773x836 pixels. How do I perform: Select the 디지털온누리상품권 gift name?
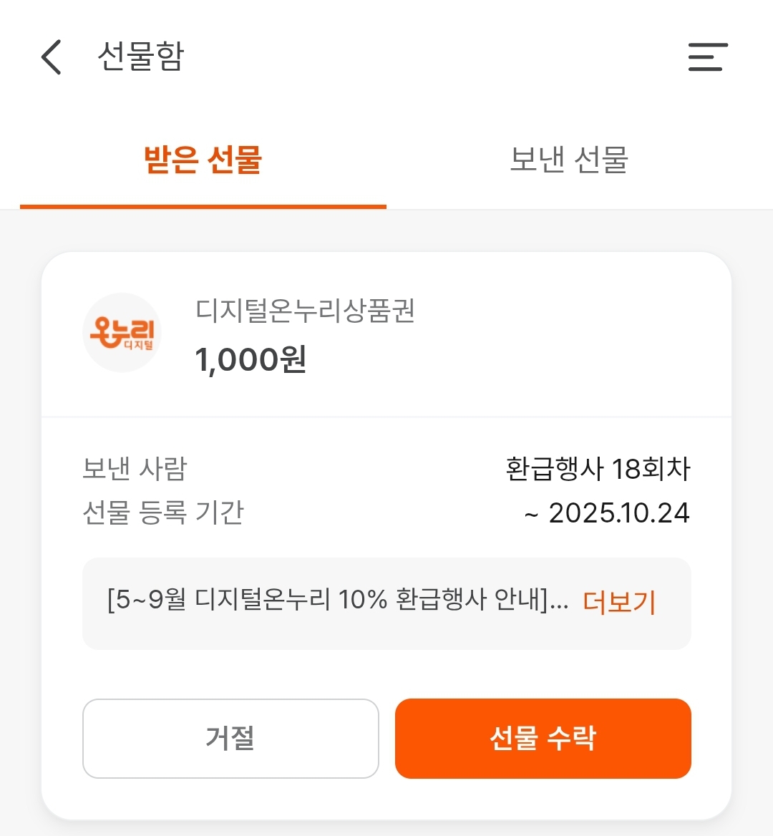(305, 311)
